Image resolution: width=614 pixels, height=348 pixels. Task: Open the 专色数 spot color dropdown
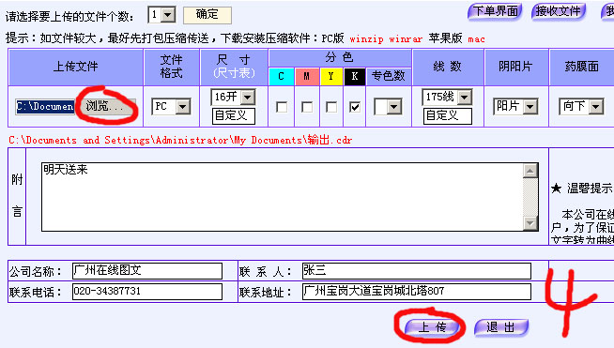pyautogui.click(x=394, y=107)
